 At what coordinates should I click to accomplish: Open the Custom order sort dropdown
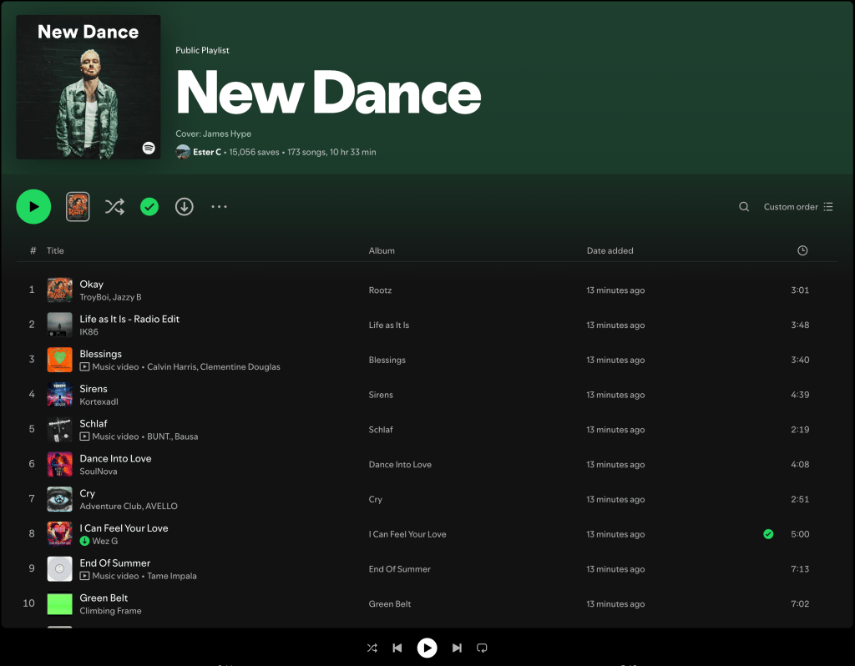tap(797, 206)
